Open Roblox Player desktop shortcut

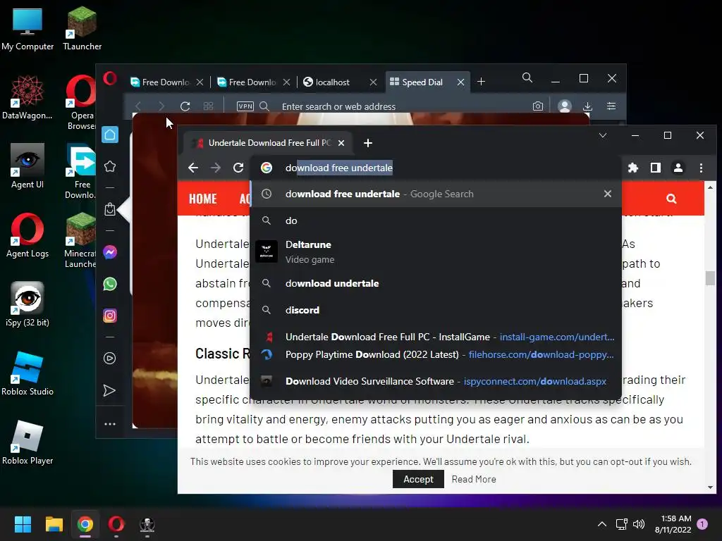click(27, 442)
